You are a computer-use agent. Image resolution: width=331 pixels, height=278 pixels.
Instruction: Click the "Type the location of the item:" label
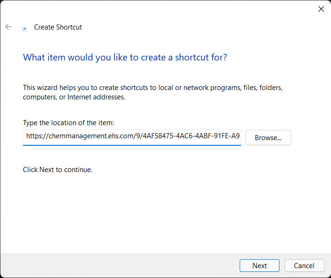[68, 123]
